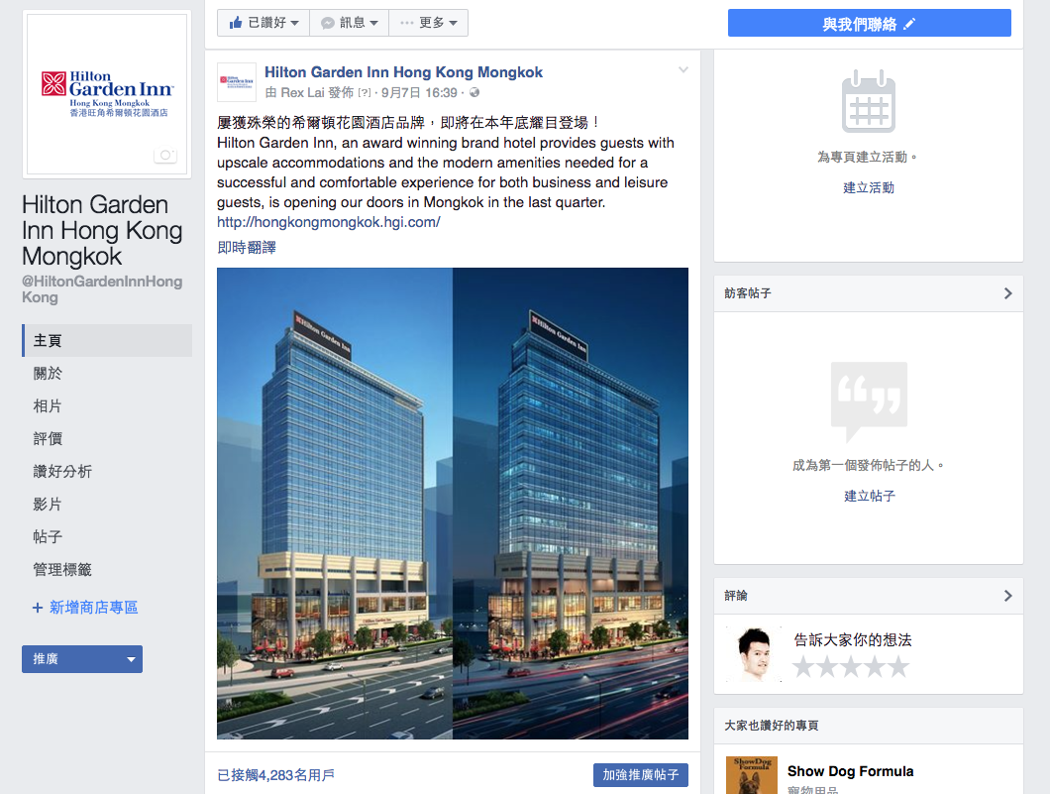Open the 訊息 dropdown
Image resolution: width=1050 pixels, height=794 pixels.
[x=349, y=23]
